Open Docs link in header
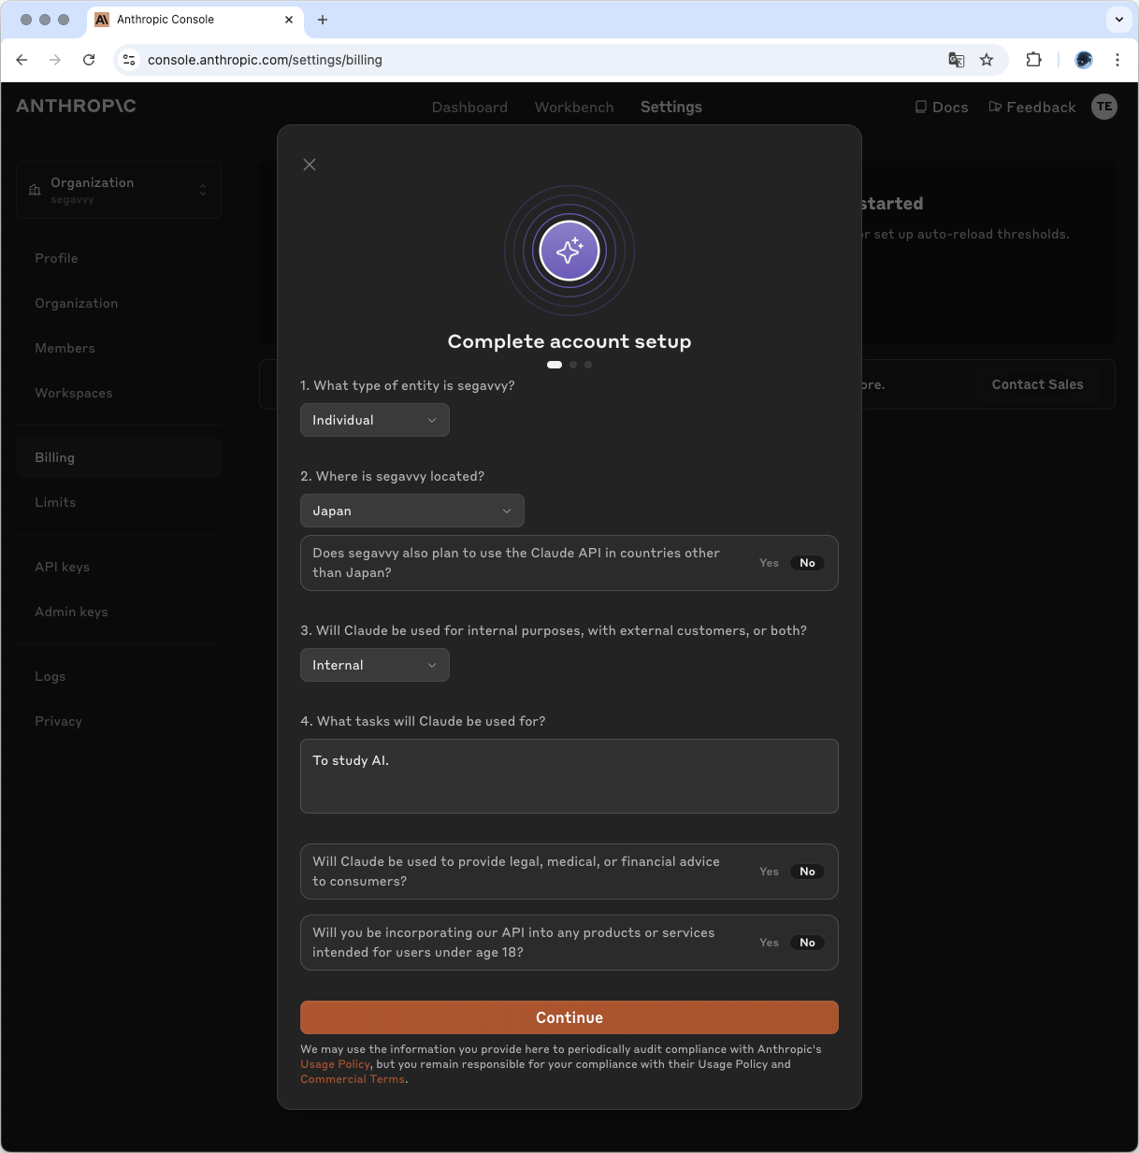Image resolution: width=1139 pixels, height=1153 pixels. pos(942,107)
